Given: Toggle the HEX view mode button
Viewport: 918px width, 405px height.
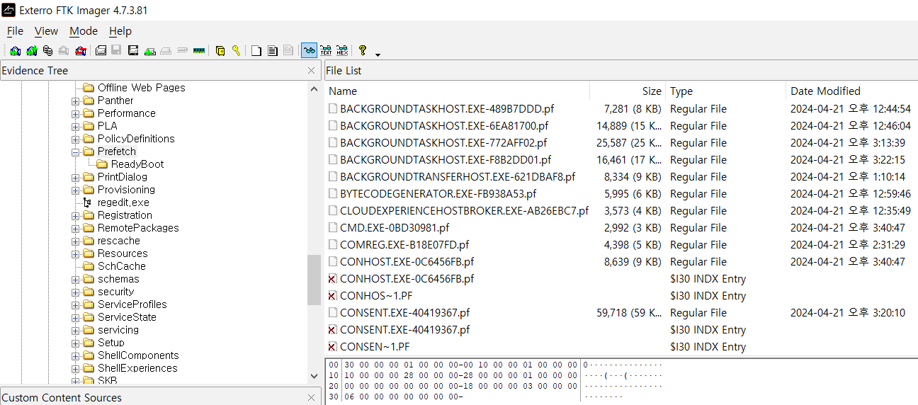Looking at the screenshot, I should 342,51.
